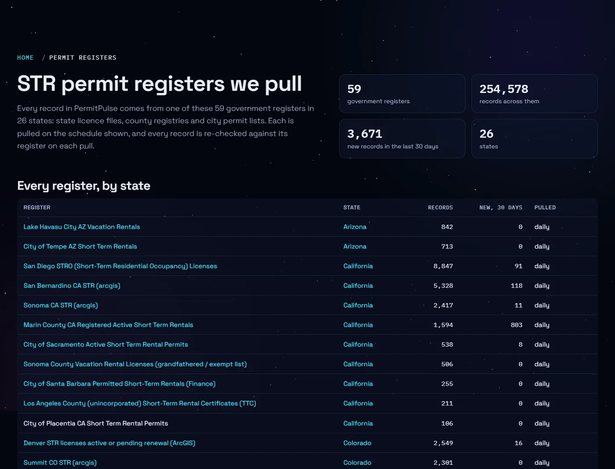Click the 803 new records value for Marin County
Viewport: 615px width, 469px height.
[x=517, y=325]
